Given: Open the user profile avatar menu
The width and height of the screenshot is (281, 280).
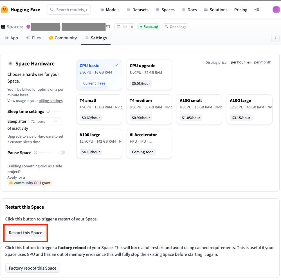Looking at the screenshot, I should point(276,10).
